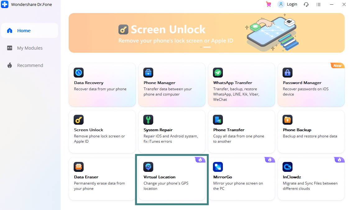This screenshot has width=350, height=210.
Task: Open the WhatsApp Transfer green icon
Action: (218, 73)
